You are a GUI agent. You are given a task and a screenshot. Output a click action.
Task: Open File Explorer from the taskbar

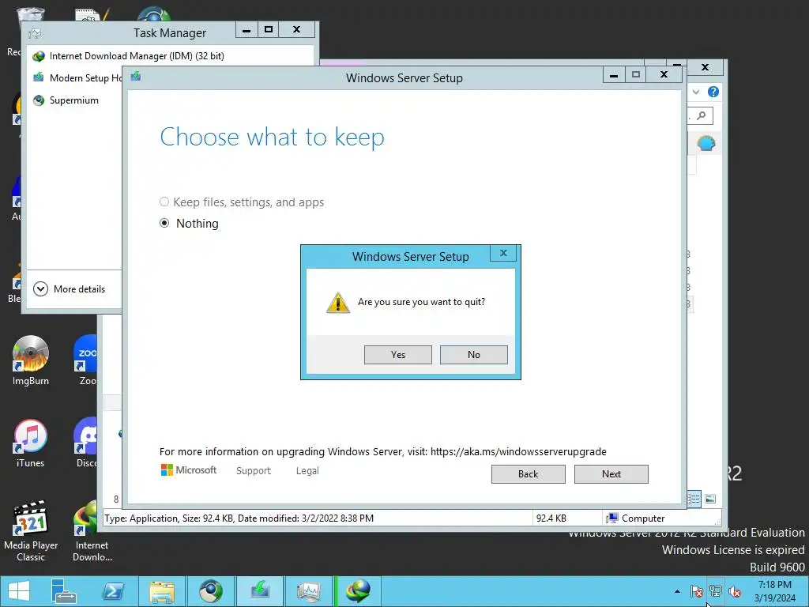(x=162, y=591)
